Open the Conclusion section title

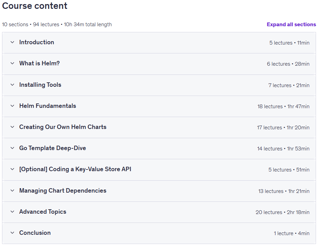[x=35, y=233]
